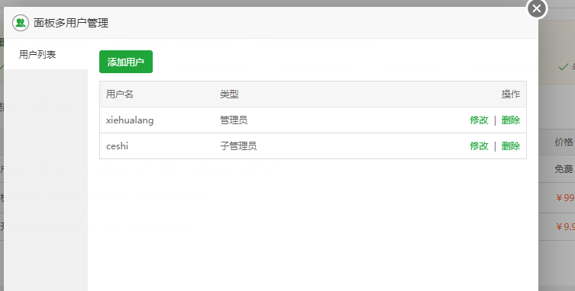Click the 添加用户 button
Screen dimensions: 575x291
pyautogui.click(x=126, y=62)
